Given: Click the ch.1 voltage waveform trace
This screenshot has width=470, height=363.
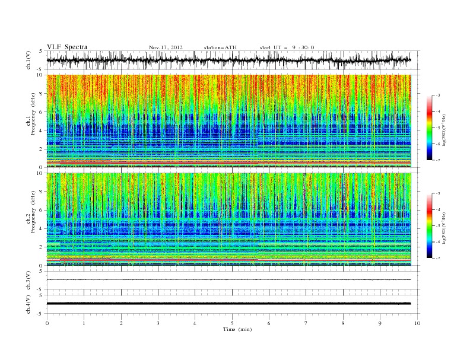Looking at the screenshot, I should tap(228, 60).
